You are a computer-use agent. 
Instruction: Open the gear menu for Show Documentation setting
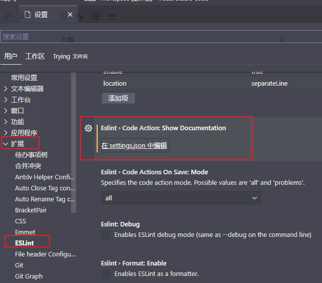tap(88, 128)
